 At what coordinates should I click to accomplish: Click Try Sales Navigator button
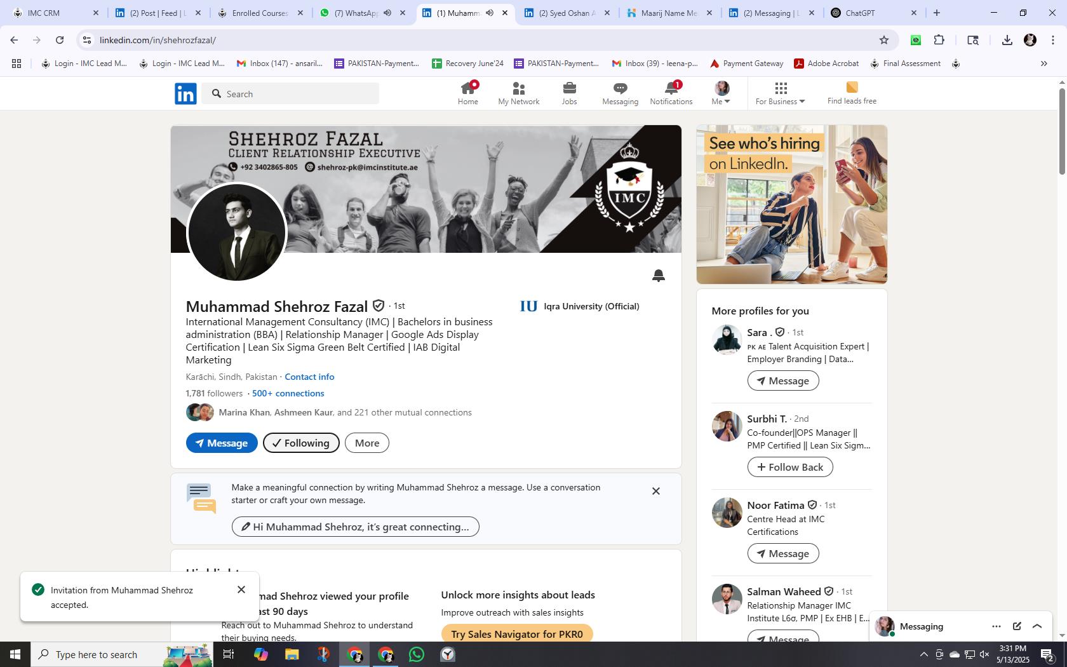[x=517, y=634]
